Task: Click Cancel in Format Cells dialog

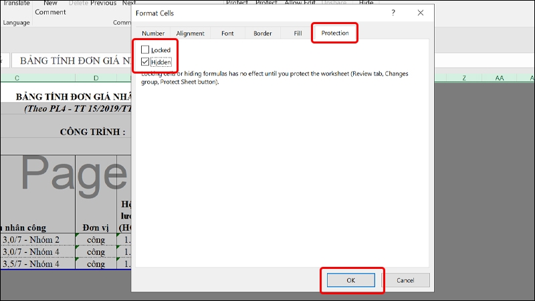Action: (405, 280)
